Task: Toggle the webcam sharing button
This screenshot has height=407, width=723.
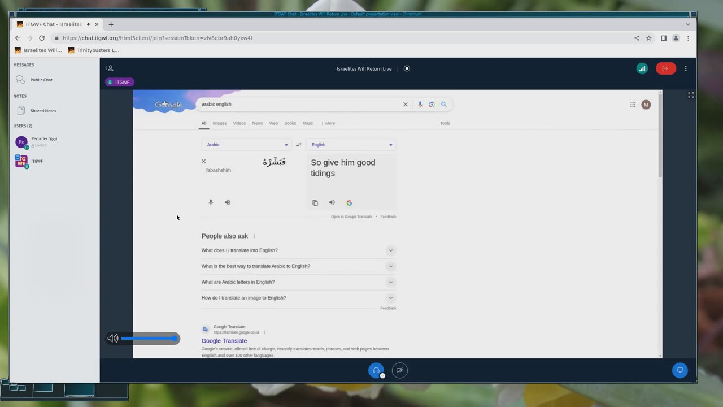Action: (x=400, y=370)
